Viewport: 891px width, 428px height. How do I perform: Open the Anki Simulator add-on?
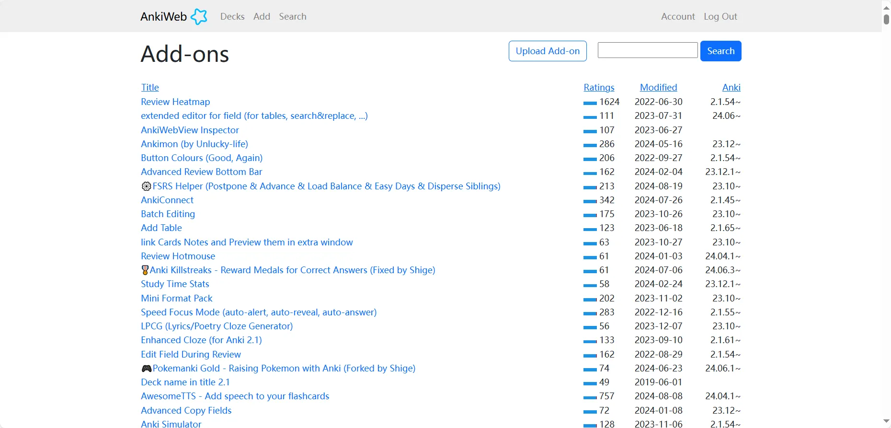coord(171,424)
